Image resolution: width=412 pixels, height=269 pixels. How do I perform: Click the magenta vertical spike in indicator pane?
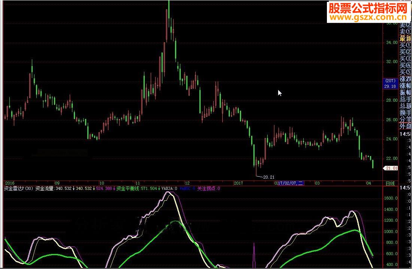(x=254, y=255)
